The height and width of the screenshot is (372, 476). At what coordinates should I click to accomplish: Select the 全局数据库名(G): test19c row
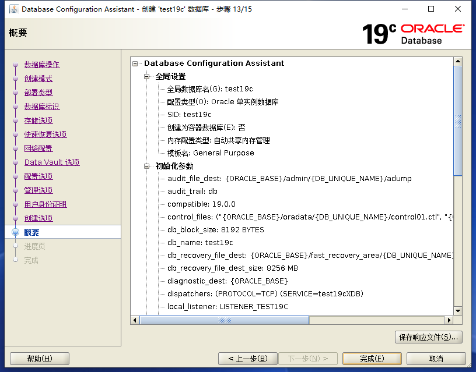210,89
